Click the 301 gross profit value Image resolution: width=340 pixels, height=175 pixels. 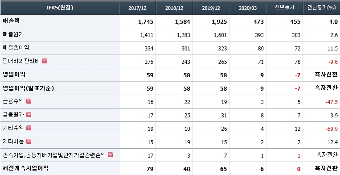tap(186, 49)
